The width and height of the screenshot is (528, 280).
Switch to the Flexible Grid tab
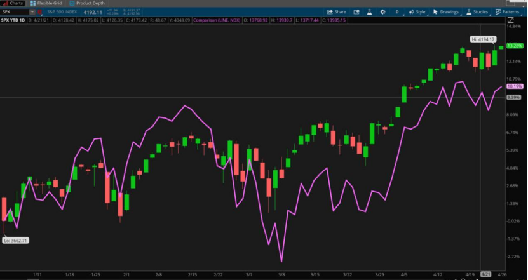[x=46, y=3]
